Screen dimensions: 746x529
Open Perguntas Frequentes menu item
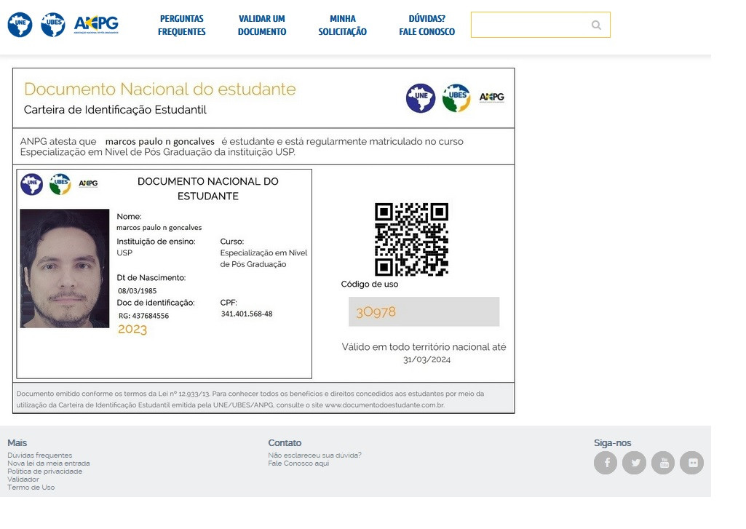point(182,25)
